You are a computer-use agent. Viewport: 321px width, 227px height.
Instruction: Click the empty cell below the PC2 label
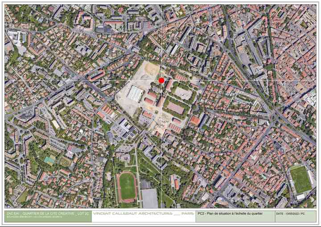click(x=235, y=219)
